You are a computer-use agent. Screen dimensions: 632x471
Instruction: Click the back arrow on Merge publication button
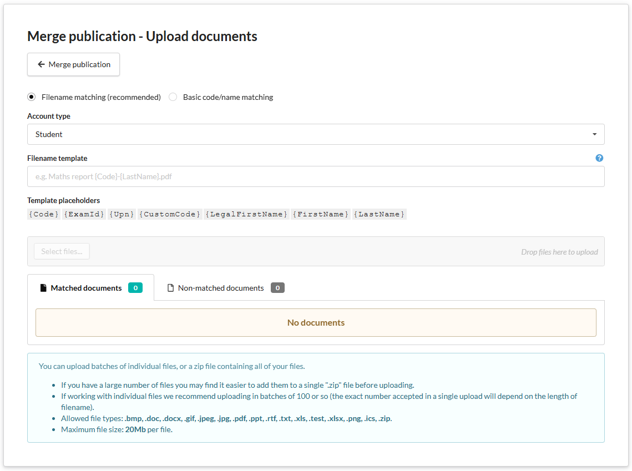pos(41,64)
